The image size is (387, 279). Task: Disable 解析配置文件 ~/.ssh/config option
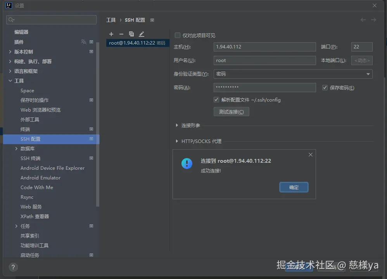(x=216, y=100)
